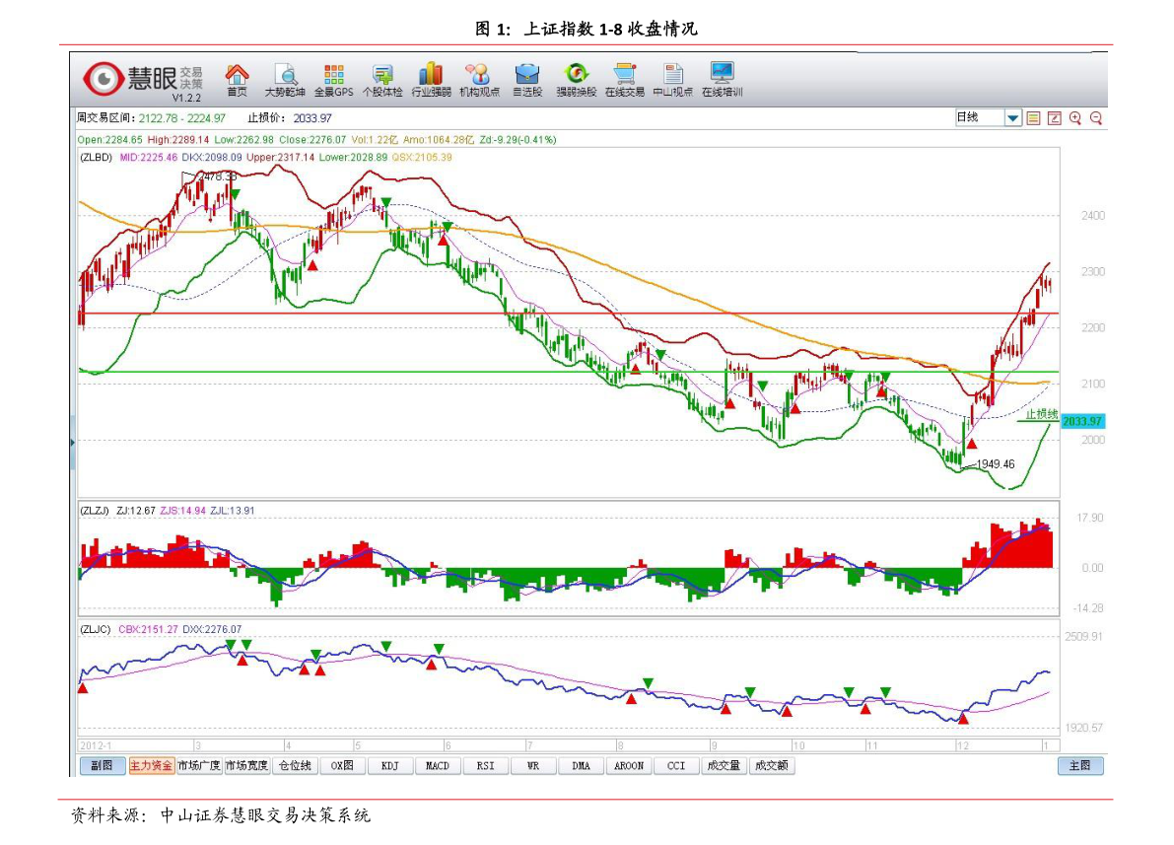The image size is (1174, 845).
Task: Open the 首页 home icon
Action: pos(237,75)
